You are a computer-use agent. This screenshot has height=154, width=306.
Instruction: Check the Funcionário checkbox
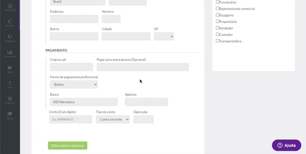coord(218,2)
